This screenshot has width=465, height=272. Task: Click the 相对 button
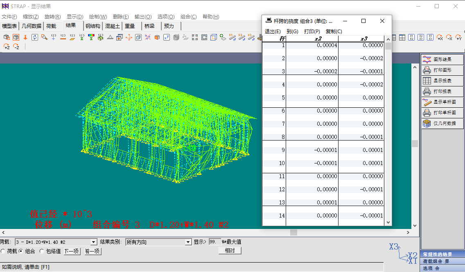(x=230, y=250)
